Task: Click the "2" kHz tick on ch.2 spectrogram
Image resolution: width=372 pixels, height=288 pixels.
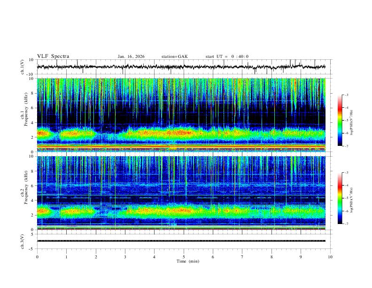Action: pos(32,215)
